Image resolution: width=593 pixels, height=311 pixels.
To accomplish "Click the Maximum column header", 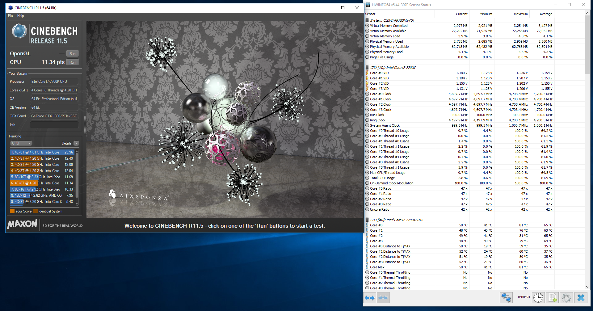I will click(x=512, y=14).
